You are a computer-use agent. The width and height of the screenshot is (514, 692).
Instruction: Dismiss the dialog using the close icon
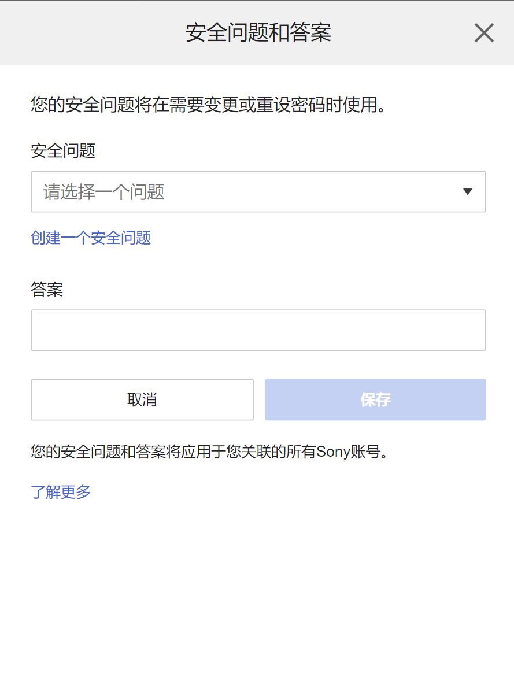pyautogui.click(x=484, y=33)
